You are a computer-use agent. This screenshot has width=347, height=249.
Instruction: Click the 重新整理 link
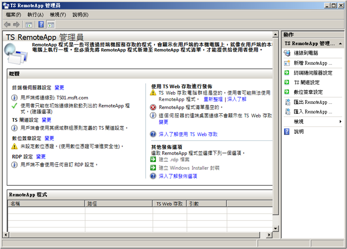213,99
